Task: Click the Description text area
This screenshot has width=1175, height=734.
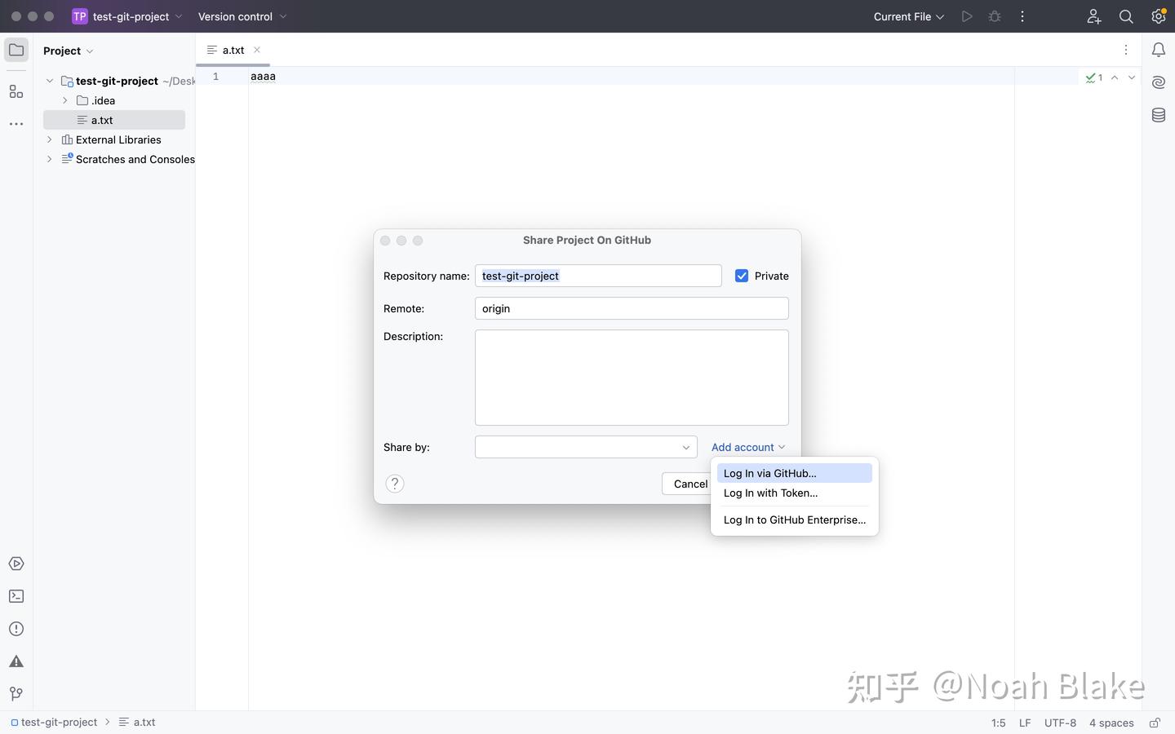Action: click(632, 378)
